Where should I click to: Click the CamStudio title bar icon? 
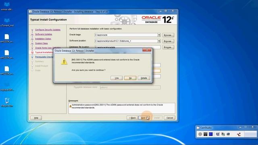point(198,128)
